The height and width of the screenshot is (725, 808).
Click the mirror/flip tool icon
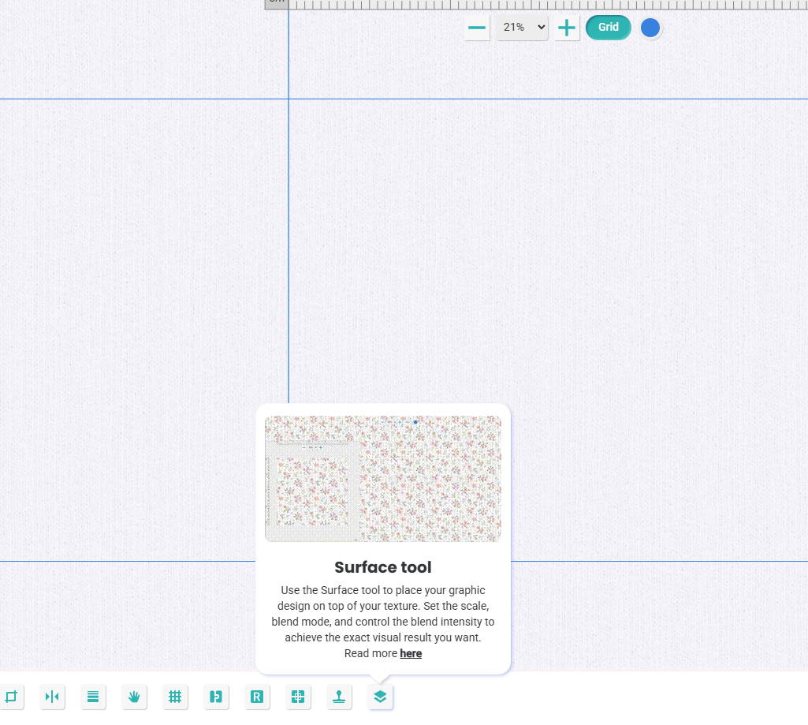pos(52,697)
